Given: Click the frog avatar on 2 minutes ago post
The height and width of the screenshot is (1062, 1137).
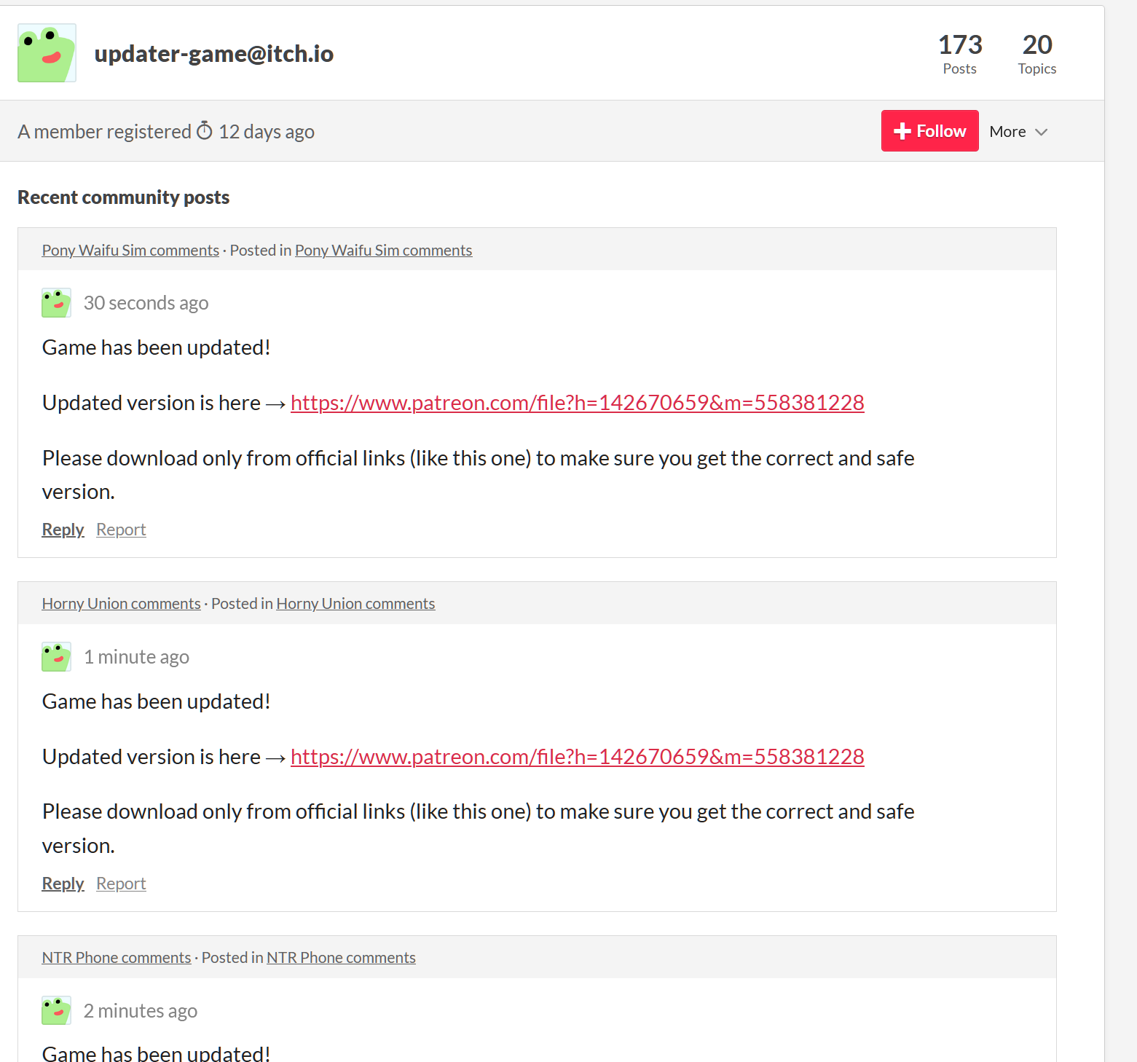Looking at the screenshot, I should coord(56,1010).
